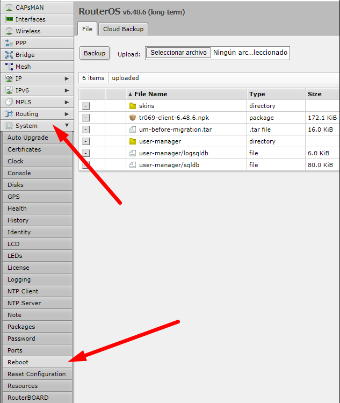Collapse the System menu arrow
Viewport: 340px width, 403px height.
67,126
